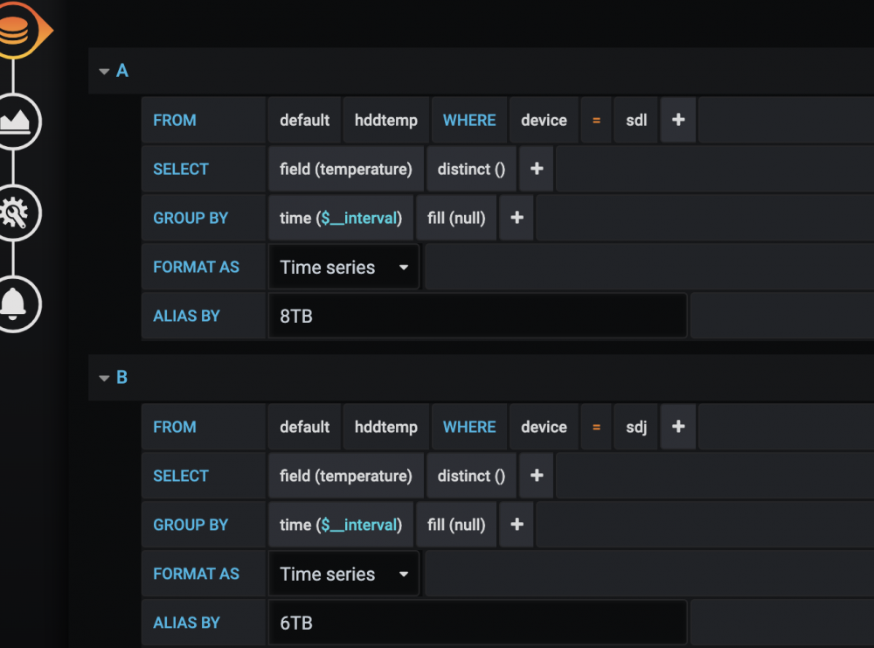Focus the 8TB alias input field
This screenshot has width=874, height=648.
pyautogui.click(x=478, y=316)
